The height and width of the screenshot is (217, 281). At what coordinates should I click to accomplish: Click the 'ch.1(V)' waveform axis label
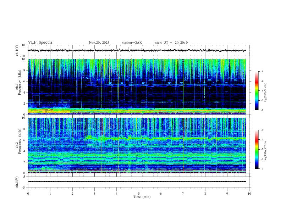pos(17,50)
